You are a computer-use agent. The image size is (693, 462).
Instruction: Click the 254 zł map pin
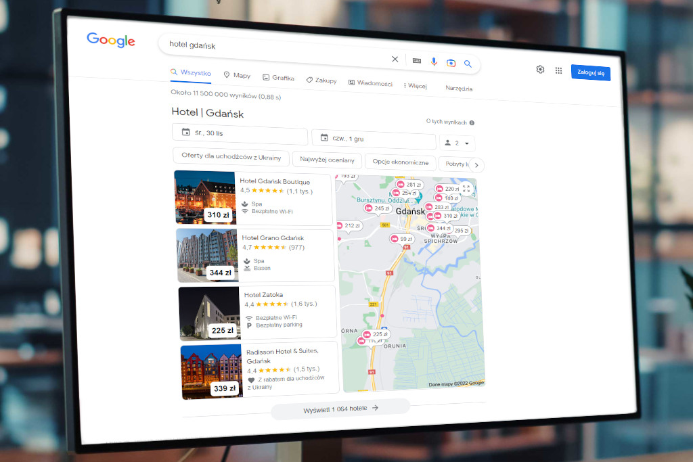[x=404, y=193]
